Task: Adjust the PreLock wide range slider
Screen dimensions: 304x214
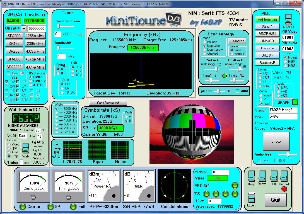Action: point(216,69)
